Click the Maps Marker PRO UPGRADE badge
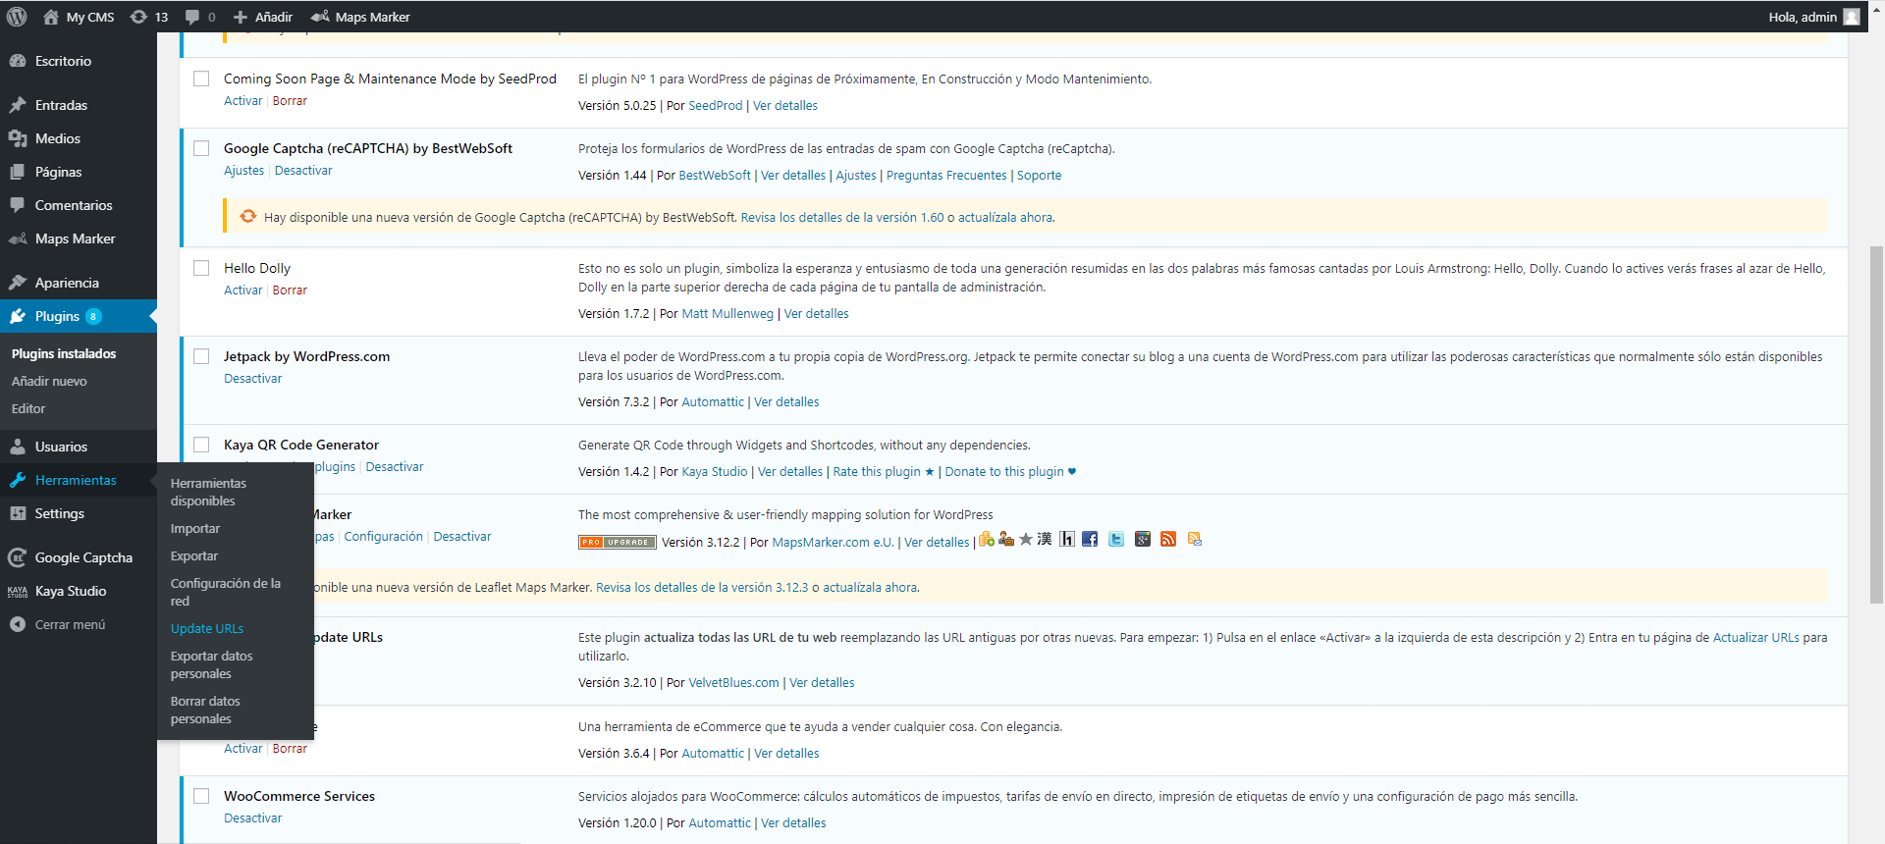The height and width of the screenshot is (844, 1885). click(617, 542)
